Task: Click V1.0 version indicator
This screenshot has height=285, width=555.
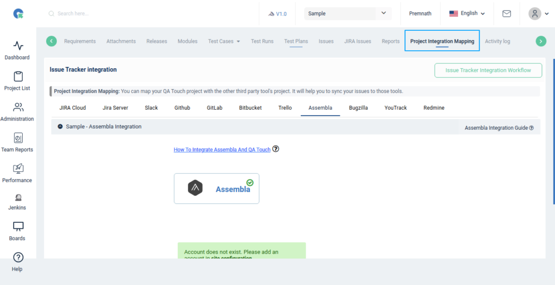Action: (x=277, y=14)
